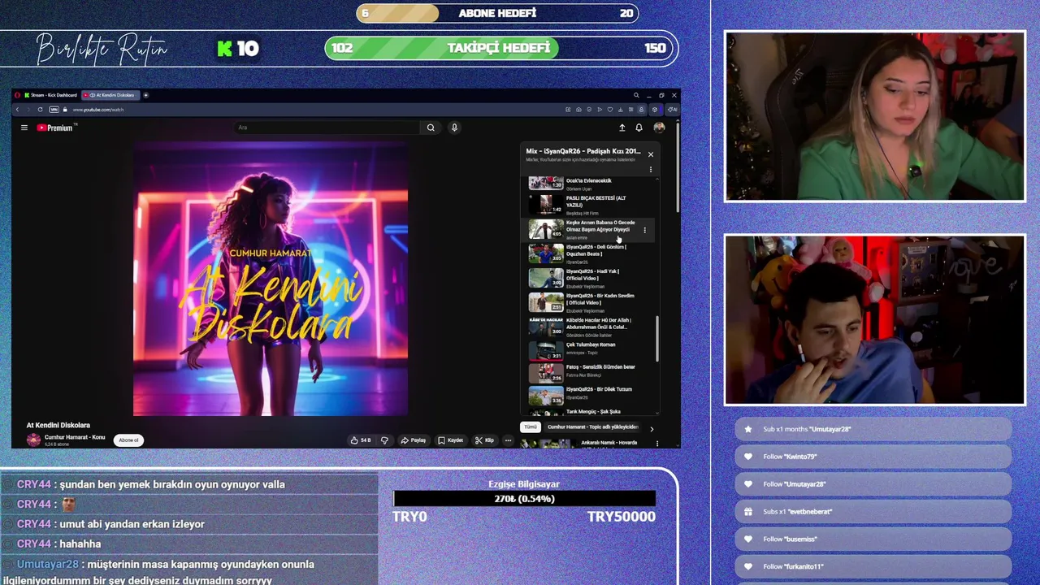Click the 'Klip' scissors button
Image resolution: width=1040 pixels, height=585 pixels.
(484, 440)
